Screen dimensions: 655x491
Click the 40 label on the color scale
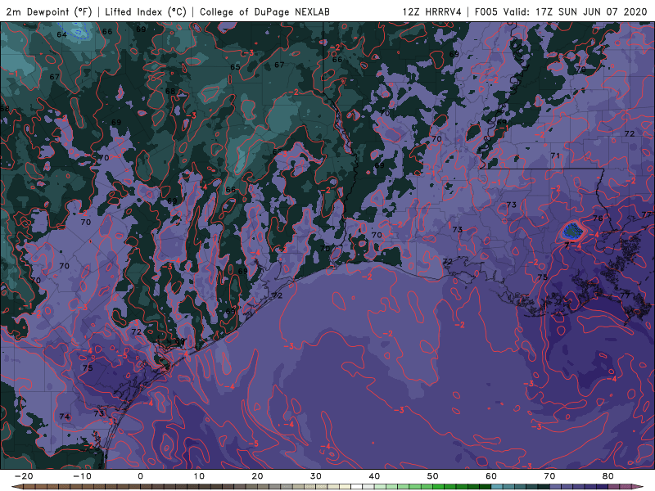click(x=374, y=476)
